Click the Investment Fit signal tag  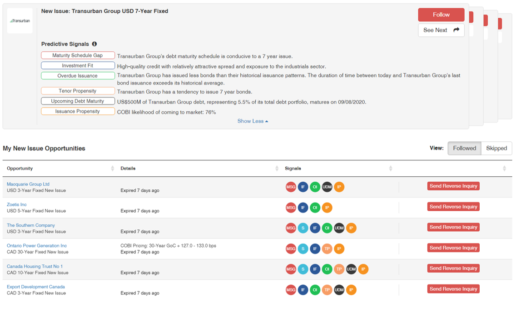point(78,65)
